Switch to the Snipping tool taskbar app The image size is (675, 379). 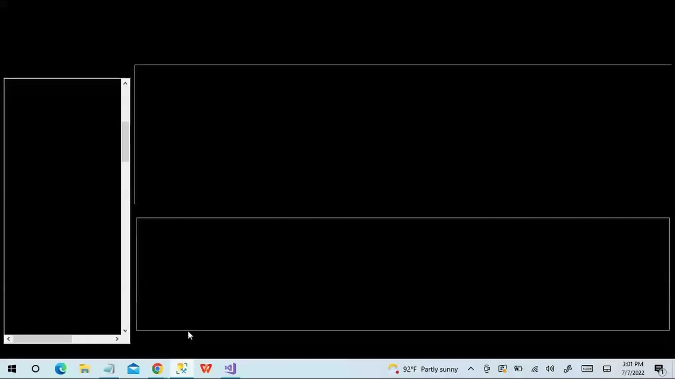181,369
